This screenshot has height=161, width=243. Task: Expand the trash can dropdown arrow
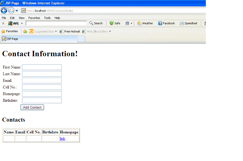coord(131,23)
